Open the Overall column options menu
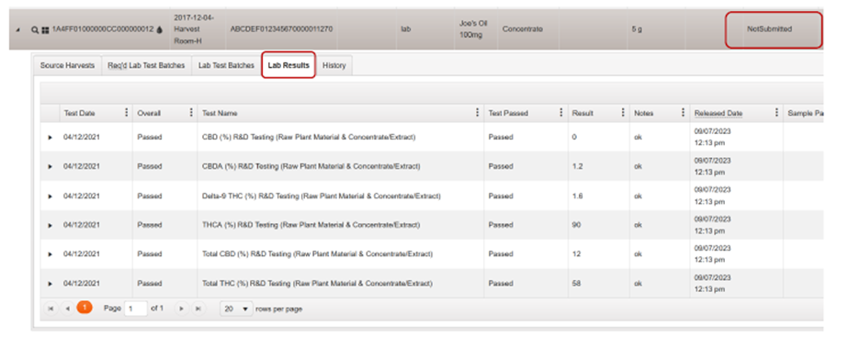 tap(191, 113)
